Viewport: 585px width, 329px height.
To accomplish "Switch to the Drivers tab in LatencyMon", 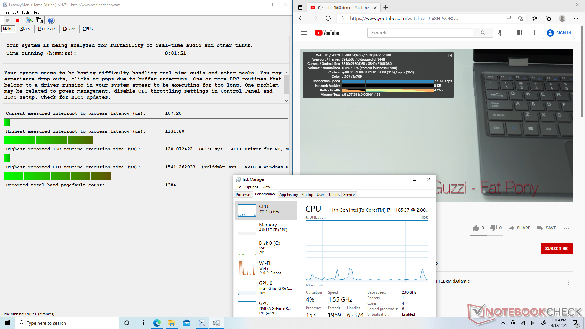I will [x=69, y=29].
